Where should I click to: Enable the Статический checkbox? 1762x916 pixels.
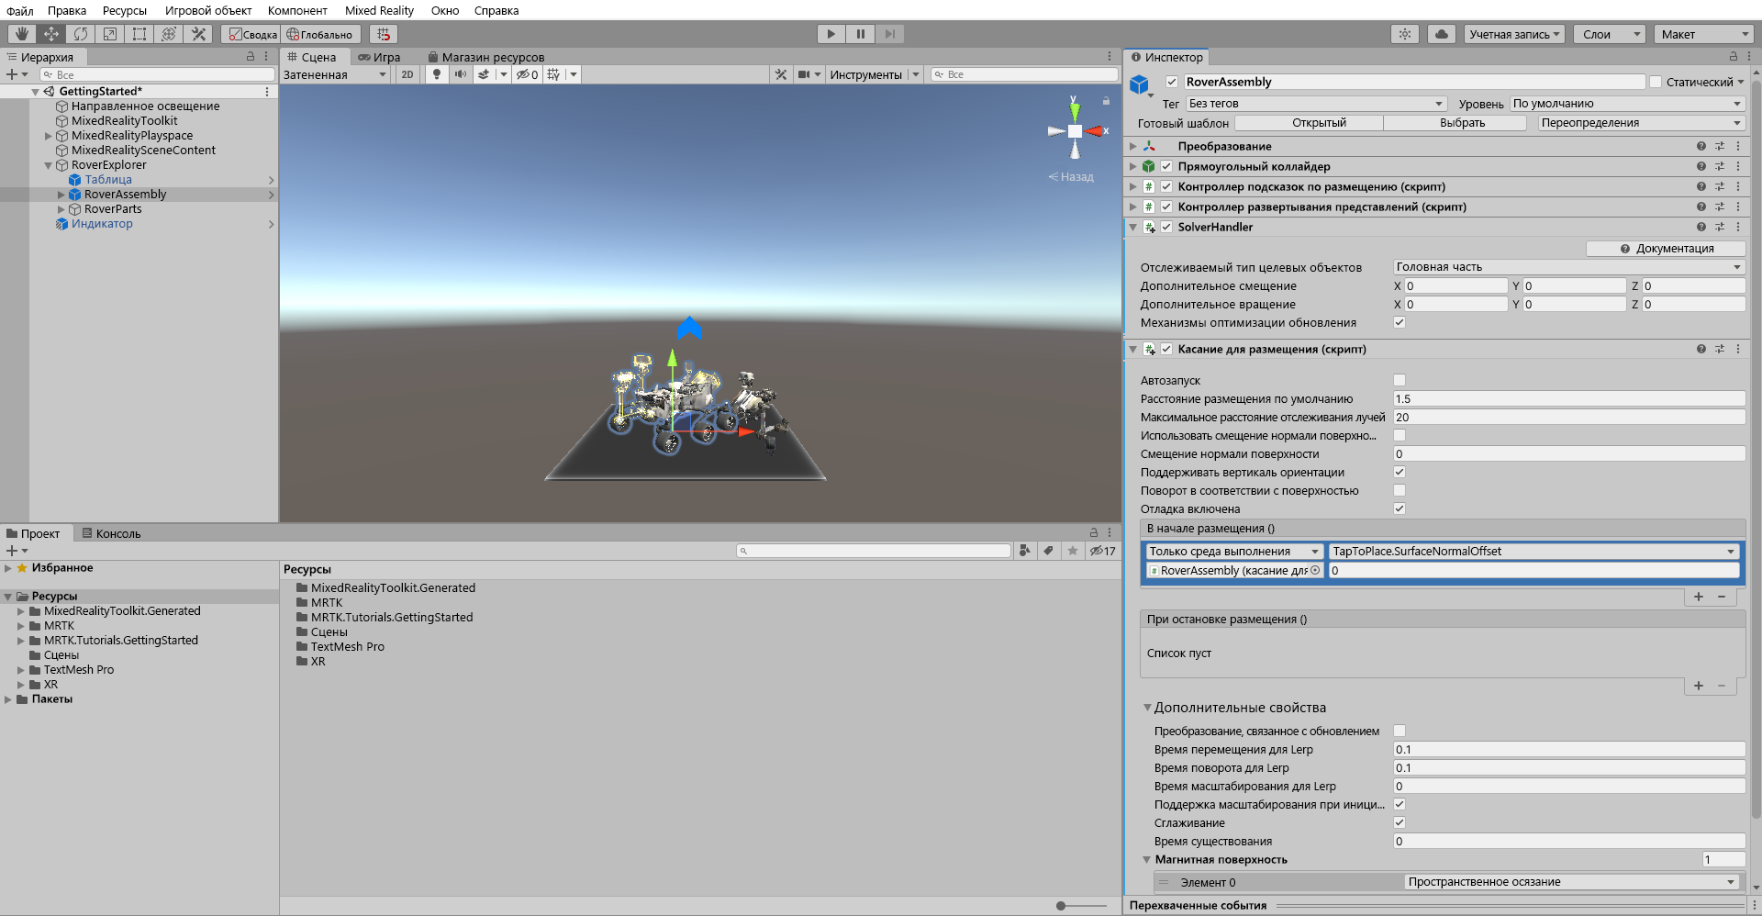(1656, 82)
